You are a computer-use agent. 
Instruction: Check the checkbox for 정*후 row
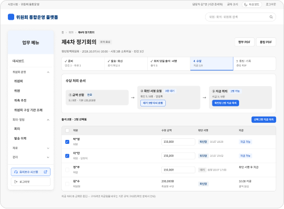click(x=67, y=170)
